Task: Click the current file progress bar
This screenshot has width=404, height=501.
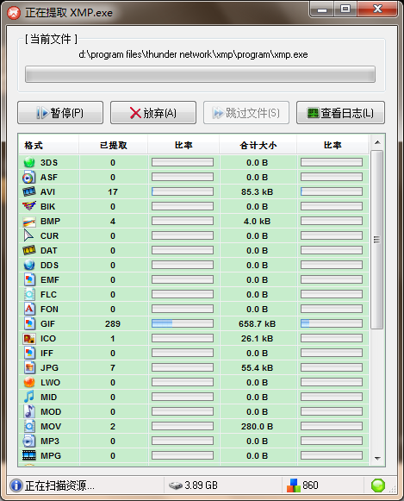Action: pos(200,74)
